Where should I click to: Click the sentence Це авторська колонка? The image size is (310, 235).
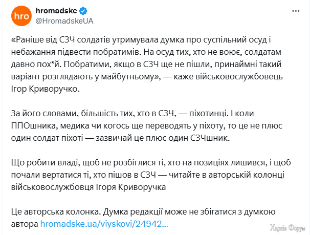56,212
